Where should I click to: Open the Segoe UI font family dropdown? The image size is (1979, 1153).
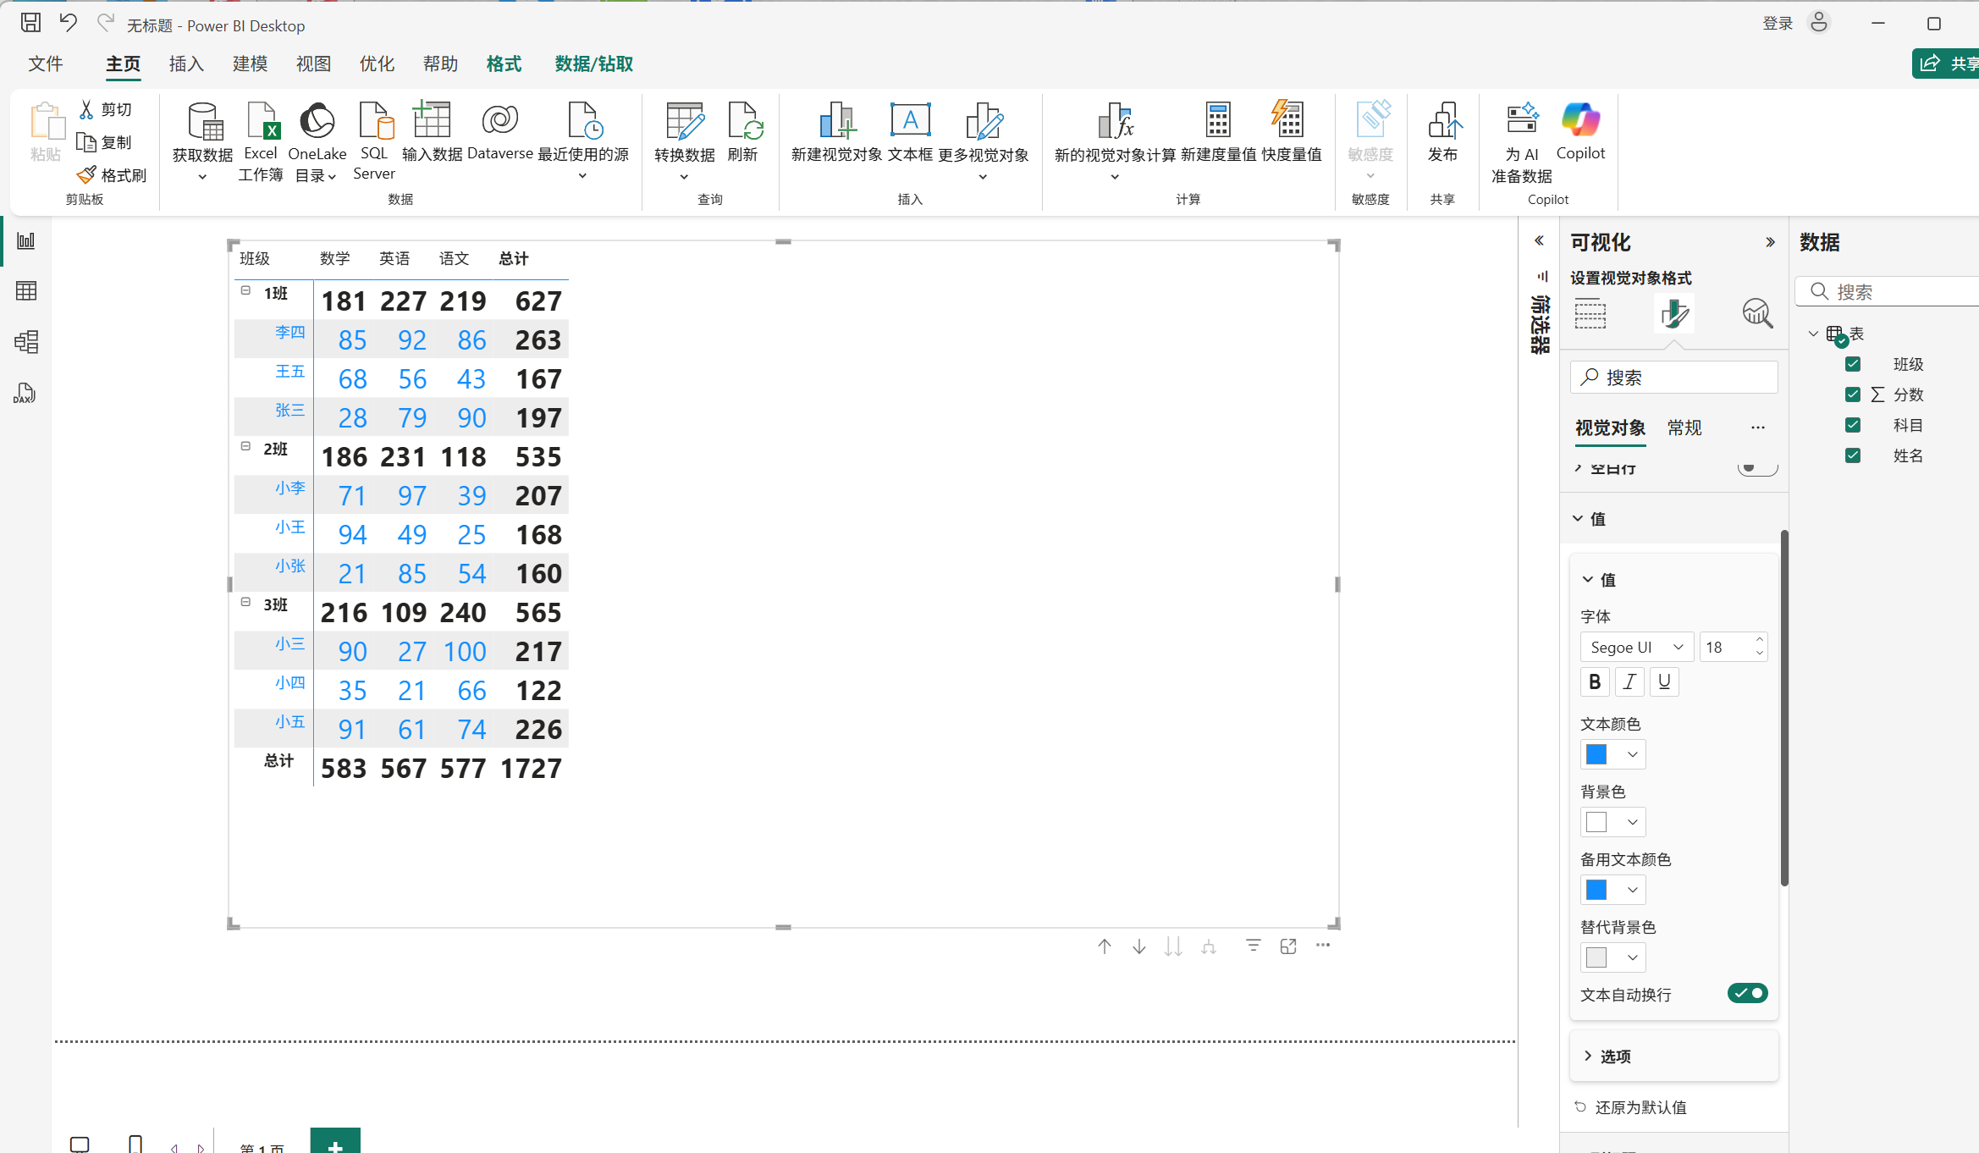pyautogui.click(x=1636, y=648)
